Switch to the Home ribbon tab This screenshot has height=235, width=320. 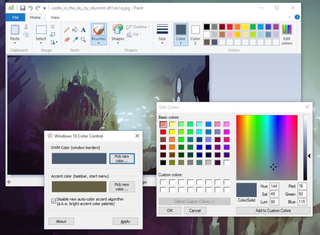pos(36,17)
